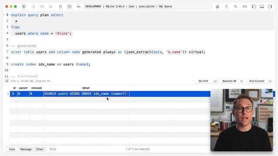The width and height of the screenshot is (278, 156).
Task: Expand the arrow next to Beautify
Action: (242, 81)
